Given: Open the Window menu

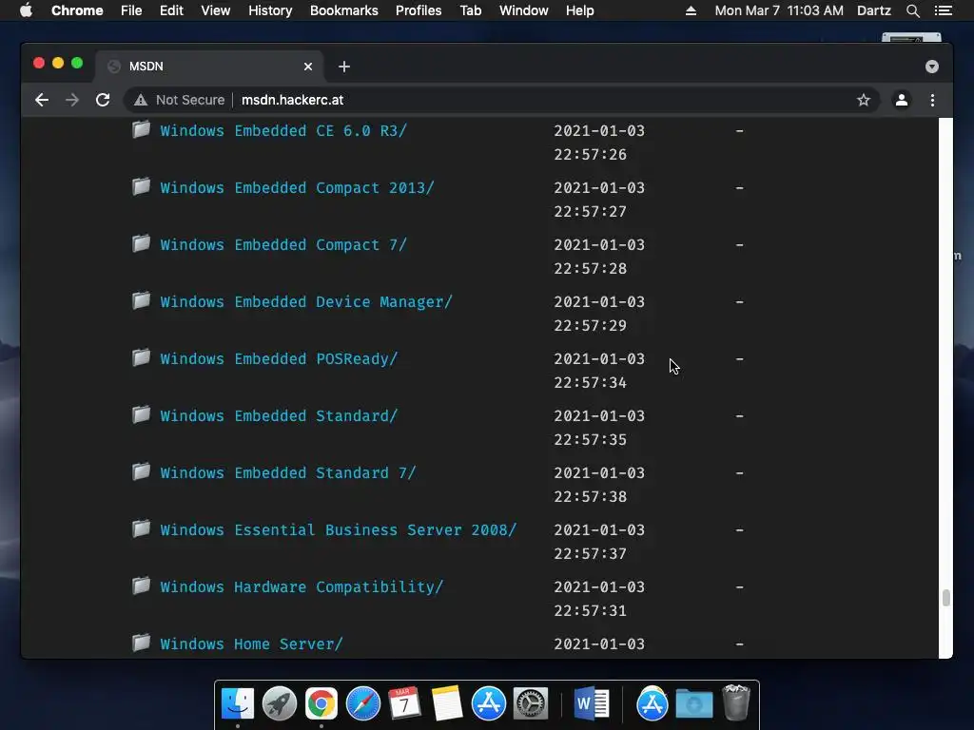Looking at the screenshot, I should pyautogui.click(x=524, y=10).
